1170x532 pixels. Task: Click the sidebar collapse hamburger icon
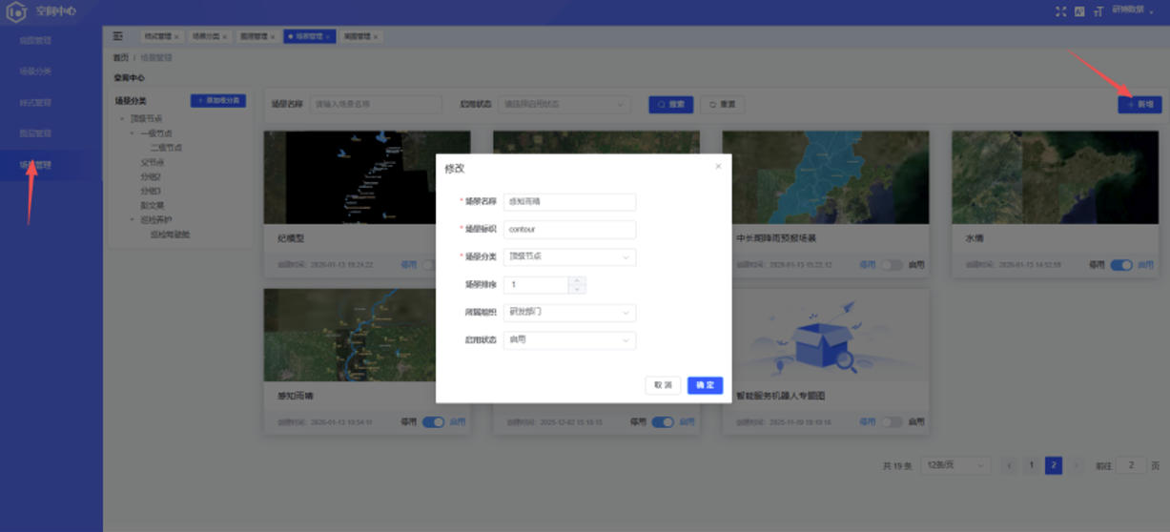pos(118,36)
